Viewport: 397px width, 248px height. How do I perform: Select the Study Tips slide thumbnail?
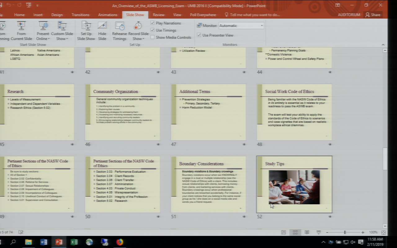tap(294, 184)
